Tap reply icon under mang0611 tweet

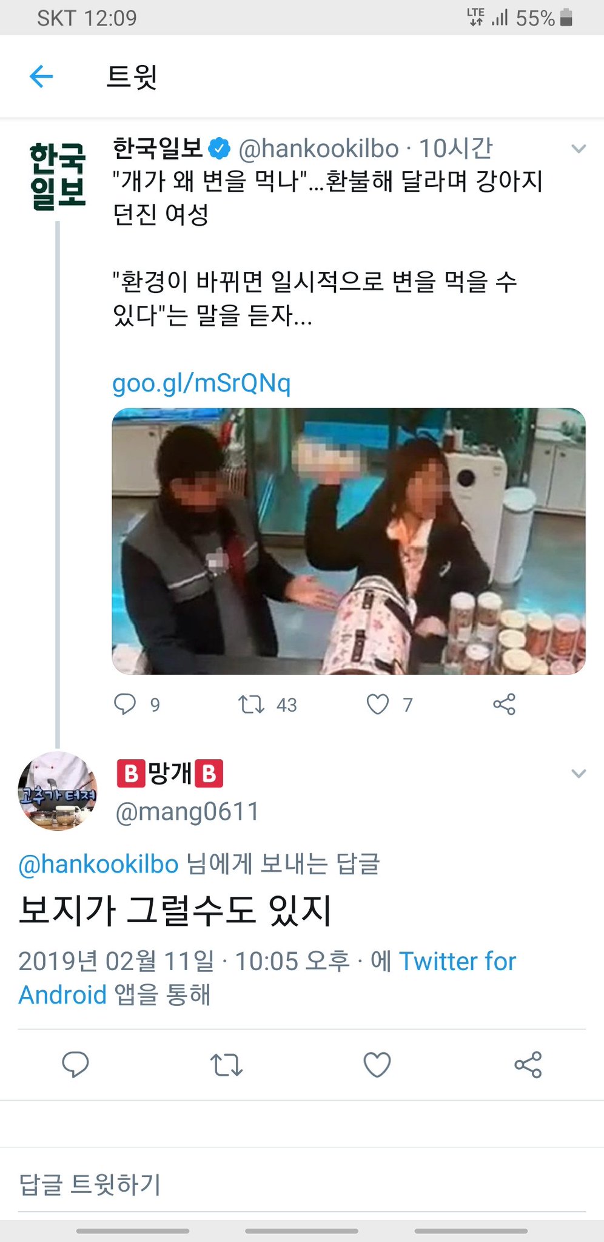(76, 1064)
